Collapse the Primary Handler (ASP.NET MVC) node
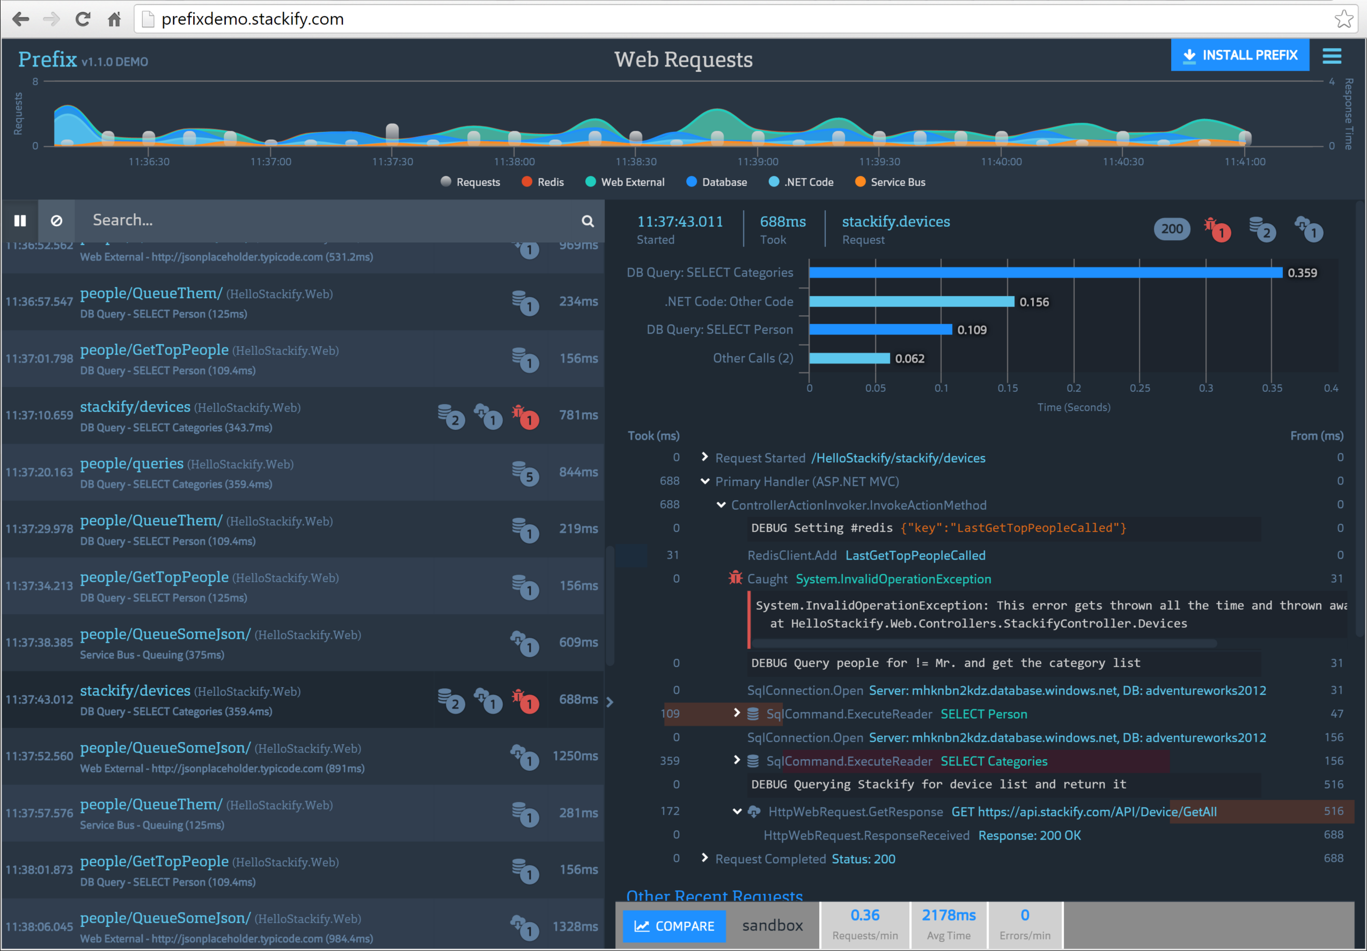 (706, 482)
